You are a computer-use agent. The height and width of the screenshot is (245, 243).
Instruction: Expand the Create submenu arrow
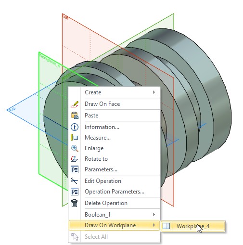point(154,92)
